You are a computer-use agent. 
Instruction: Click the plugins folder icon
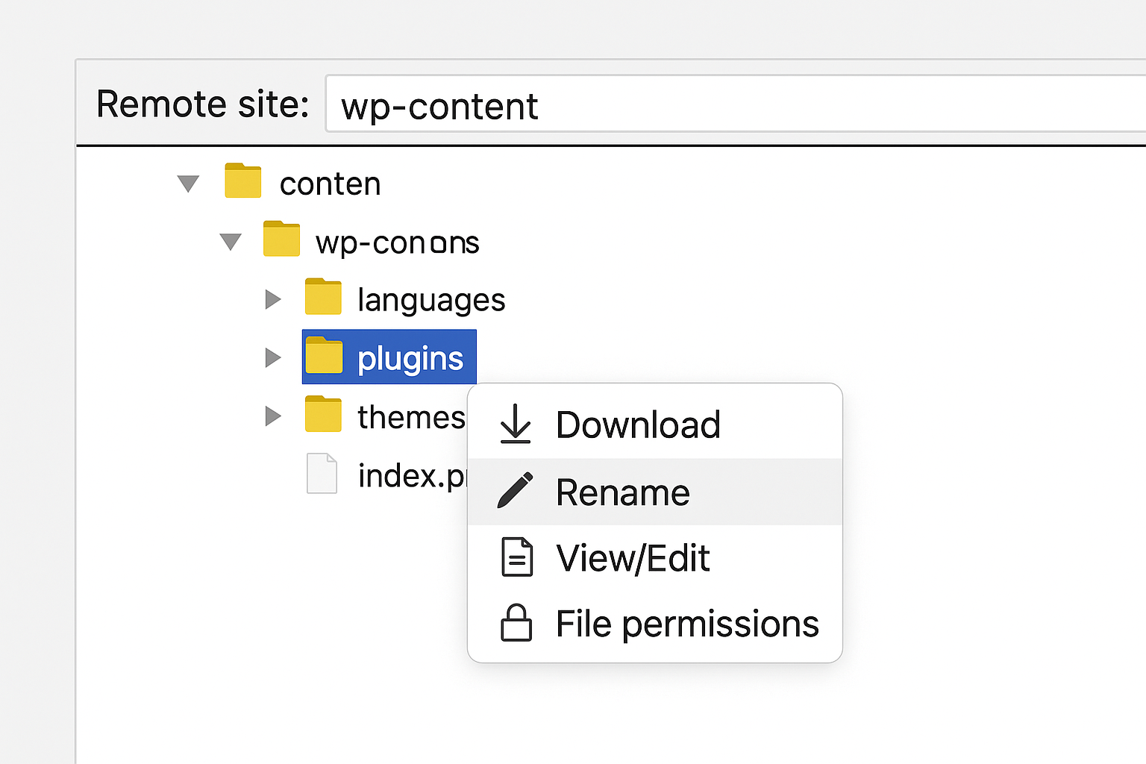point(324,356)
